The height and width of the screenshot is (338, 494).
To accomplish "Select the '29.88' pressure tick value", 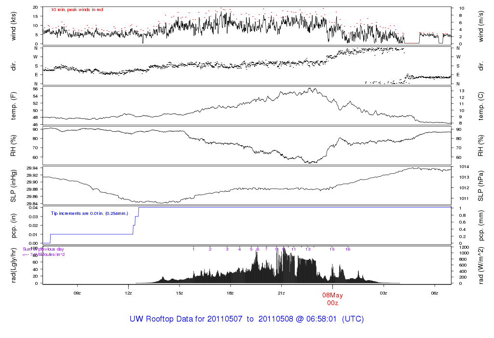I will tap(32, 189).
